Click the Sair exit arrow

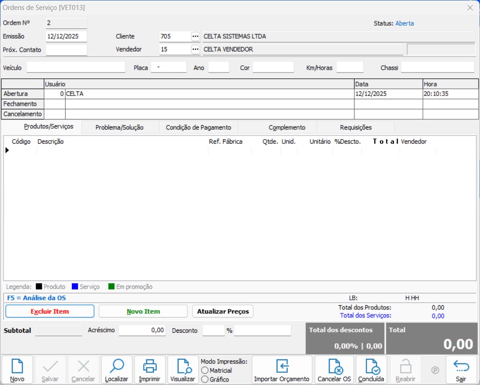[461, 370]
